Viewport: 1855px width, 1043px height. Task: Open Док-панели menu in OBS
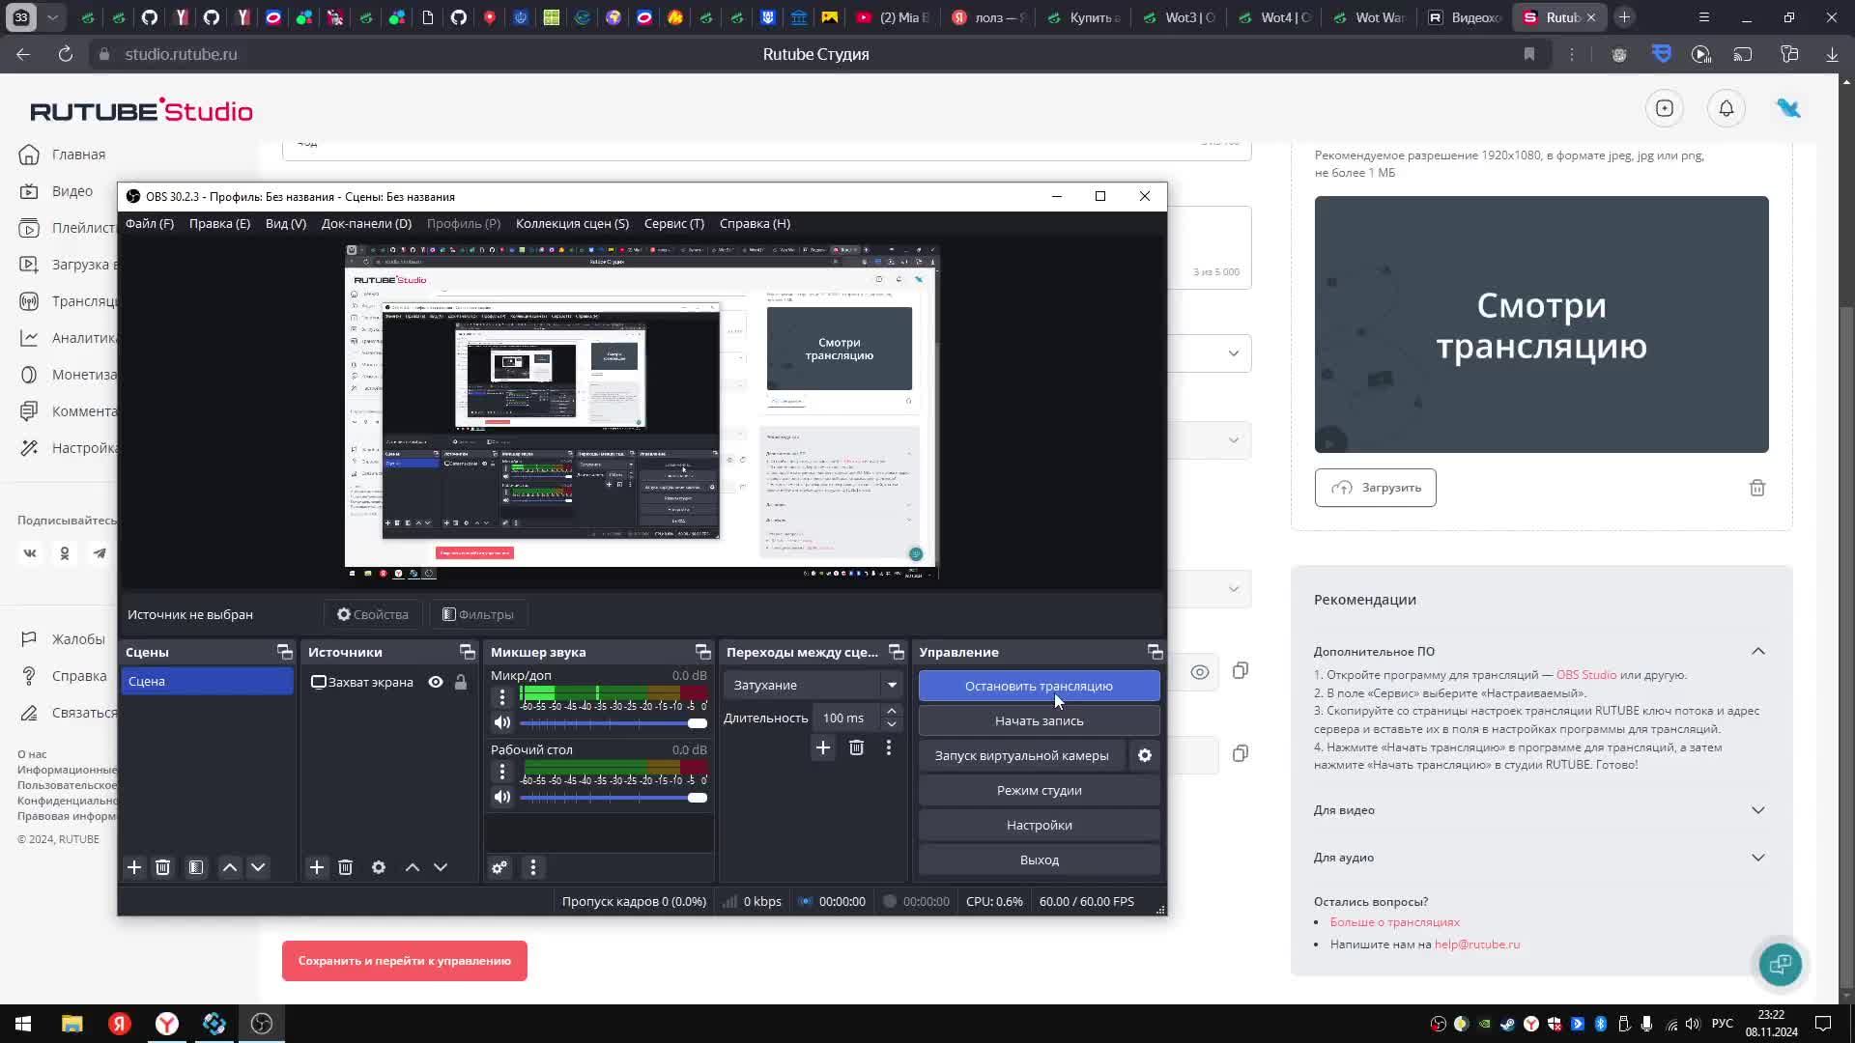[366, 223]
